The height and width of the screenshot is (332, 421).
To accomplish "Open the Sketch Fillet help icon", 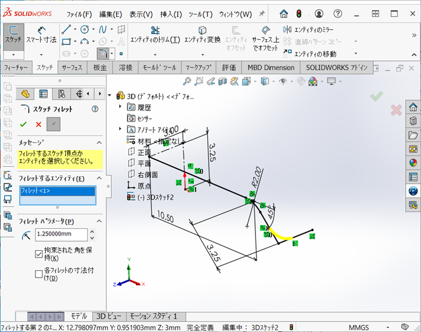I will pos(95,109).
